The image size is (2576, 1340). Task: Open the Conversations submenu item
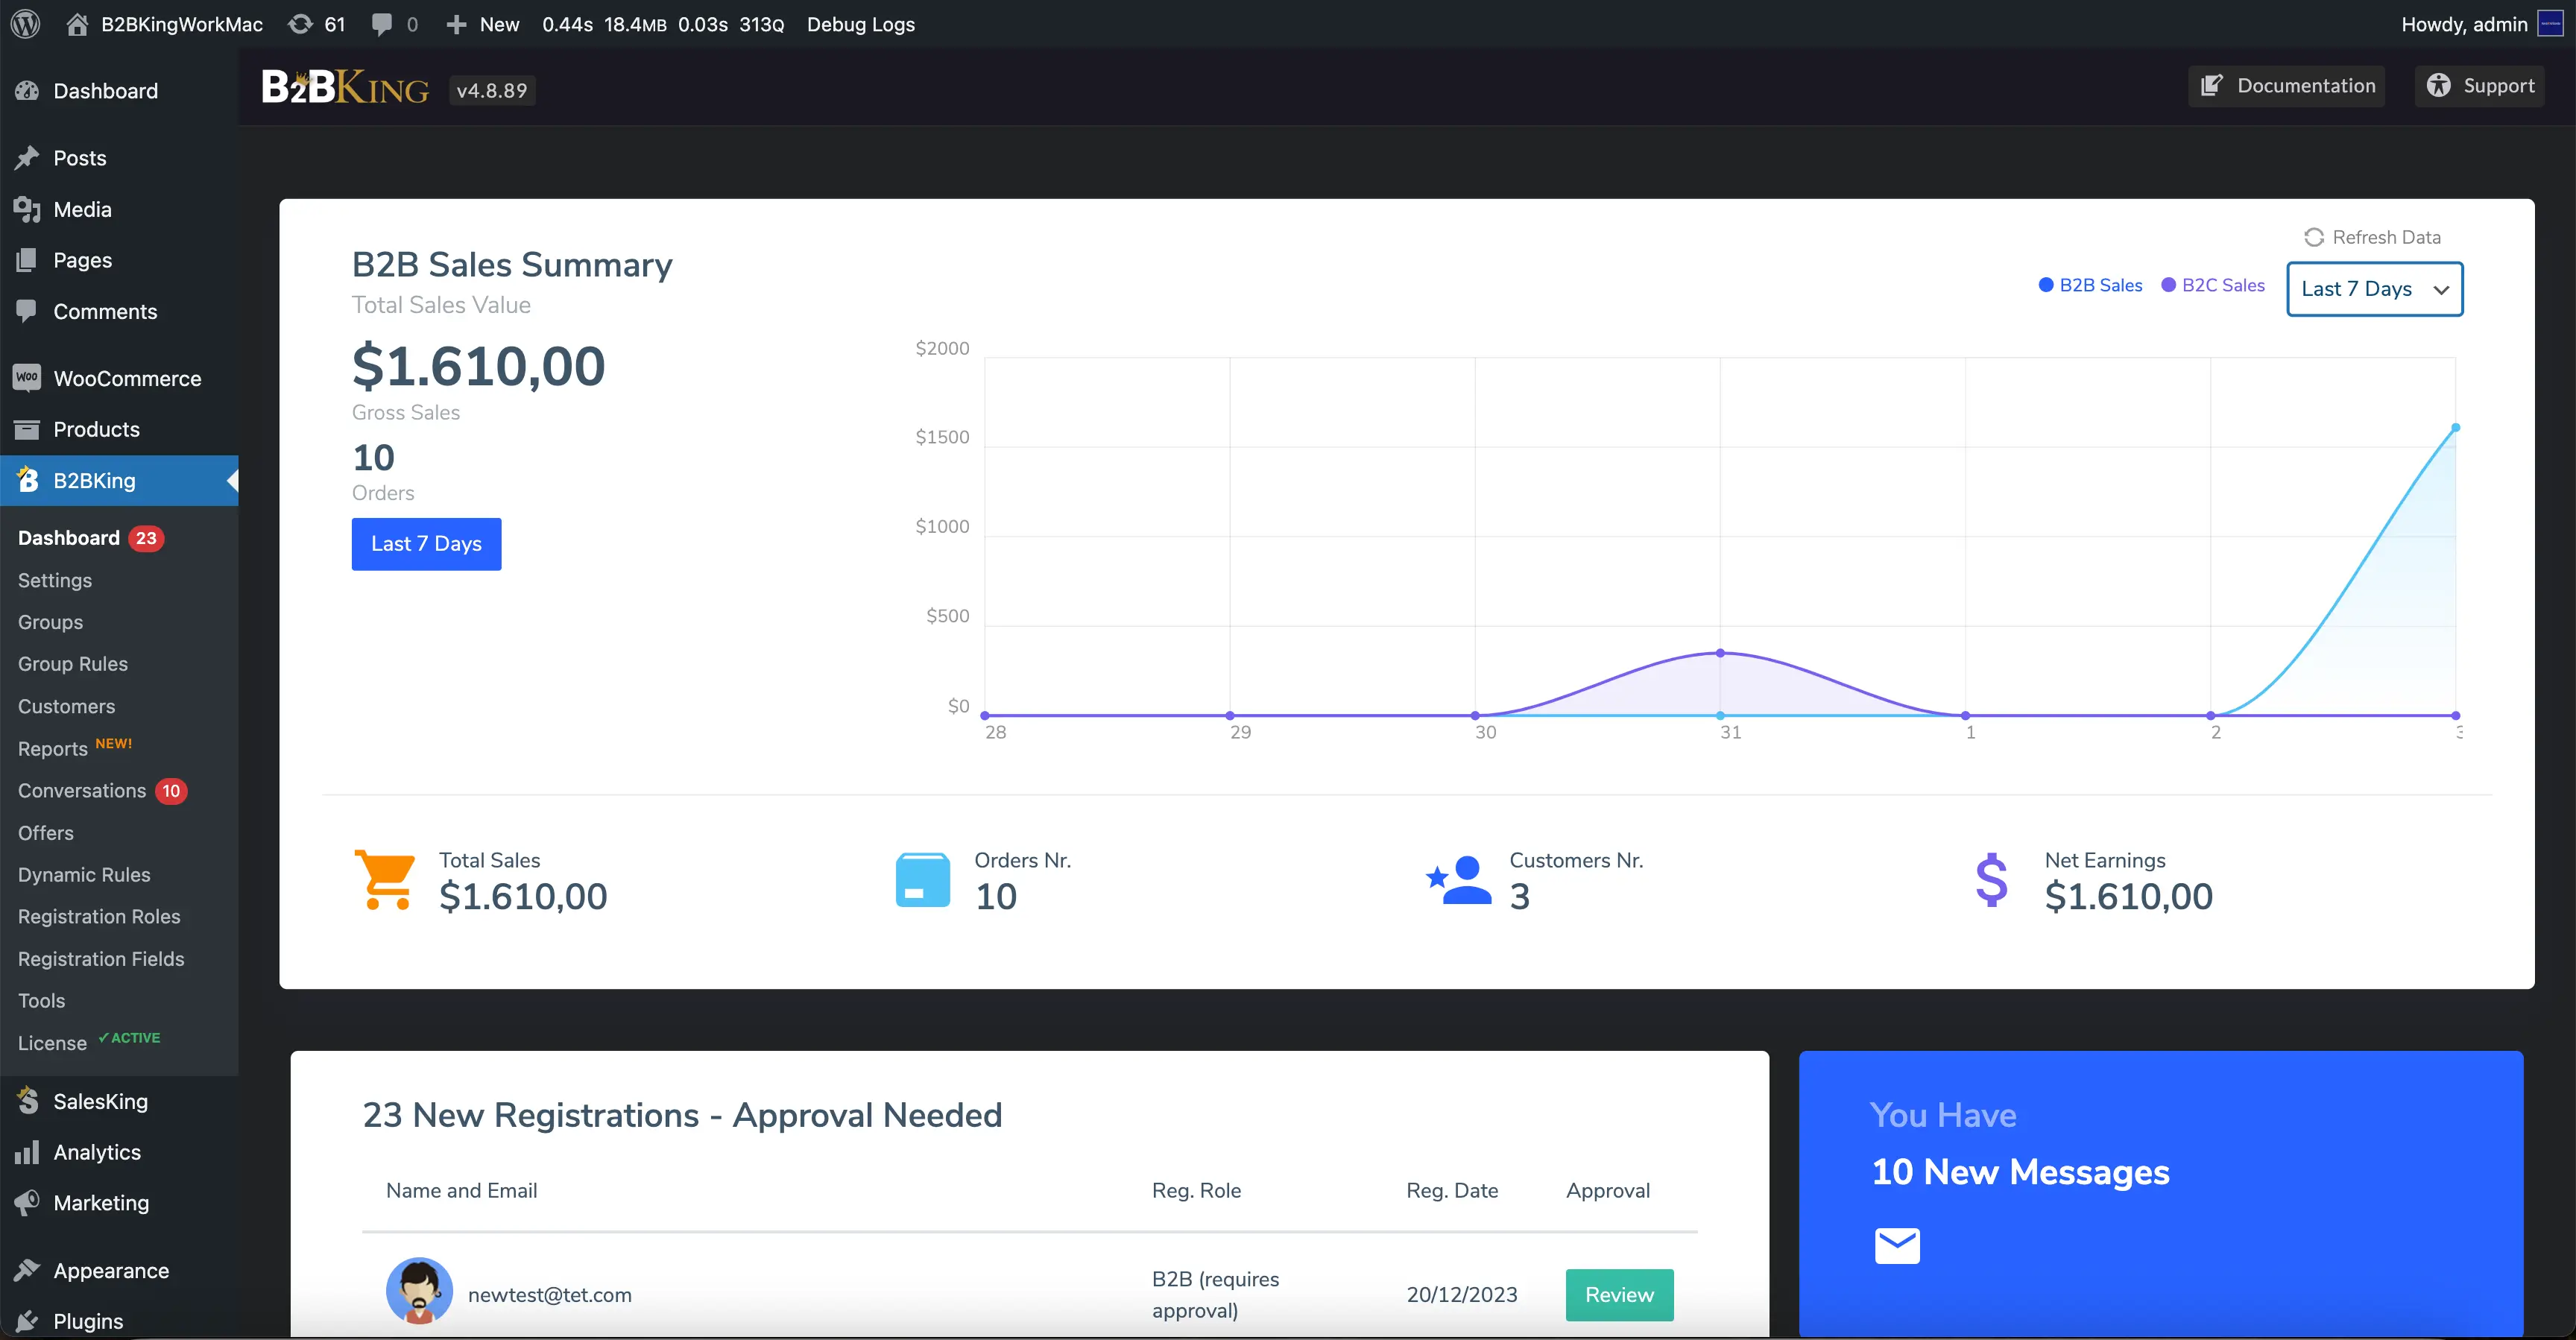(82, 791)
